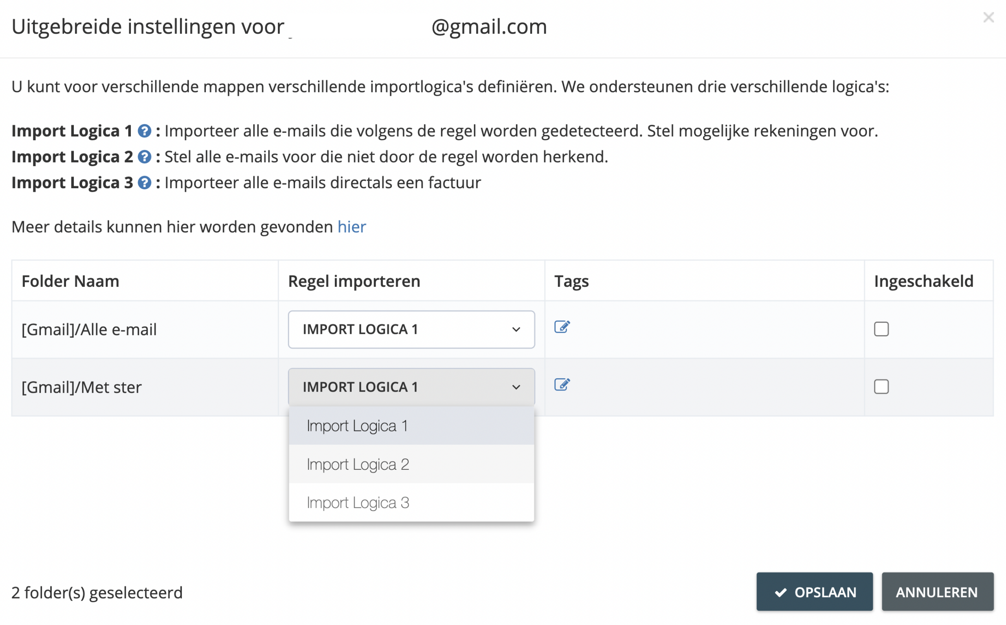This screenshot has width=1006, height=625.
Task: Close the dialog with the X icon
Action: pyautogui.click(x=988, y=17)
